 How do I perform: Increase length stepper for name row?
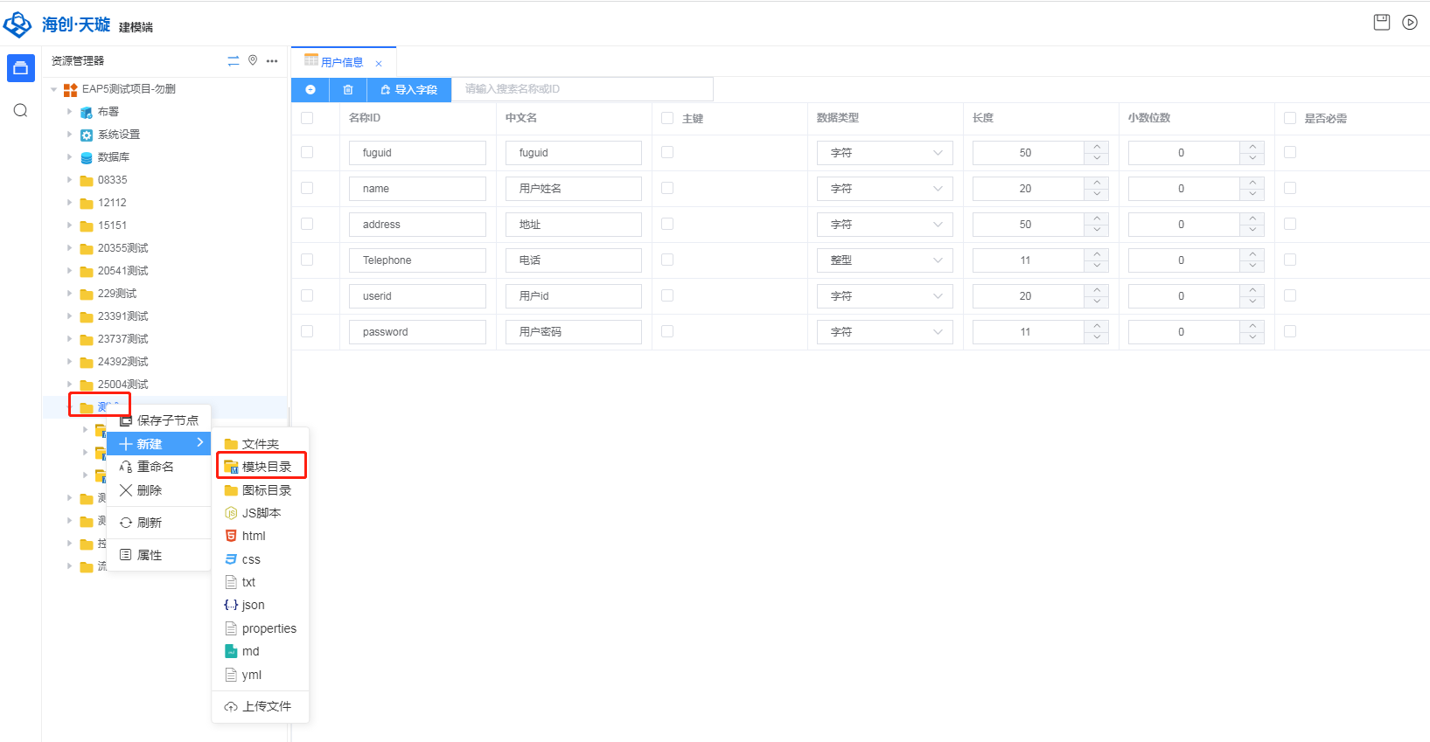[1097, 183]
